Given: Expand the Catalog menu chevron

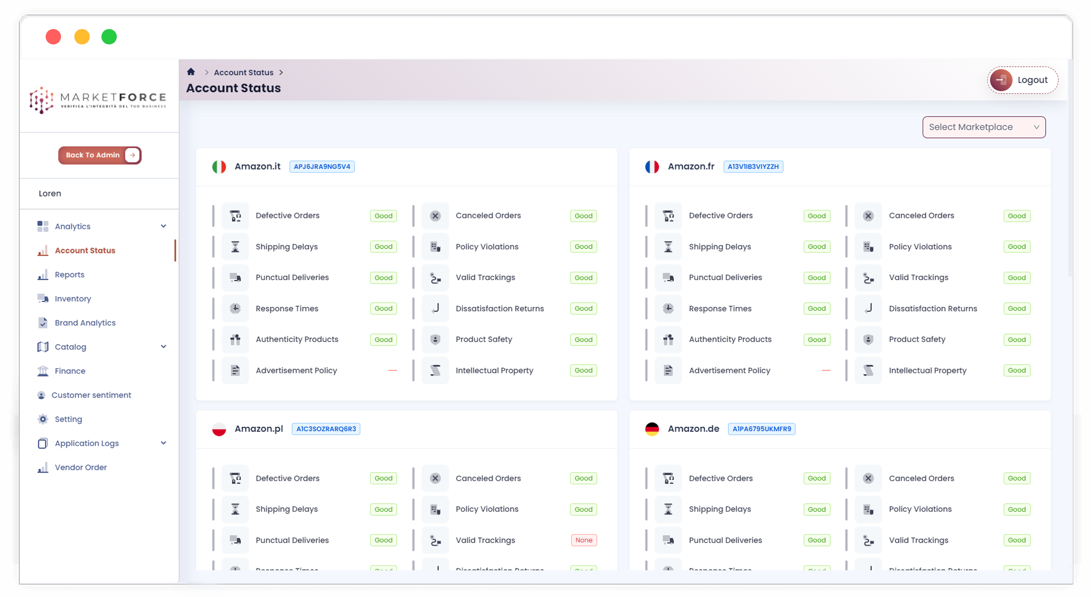Looking at the screenshot, I should 164,347.
